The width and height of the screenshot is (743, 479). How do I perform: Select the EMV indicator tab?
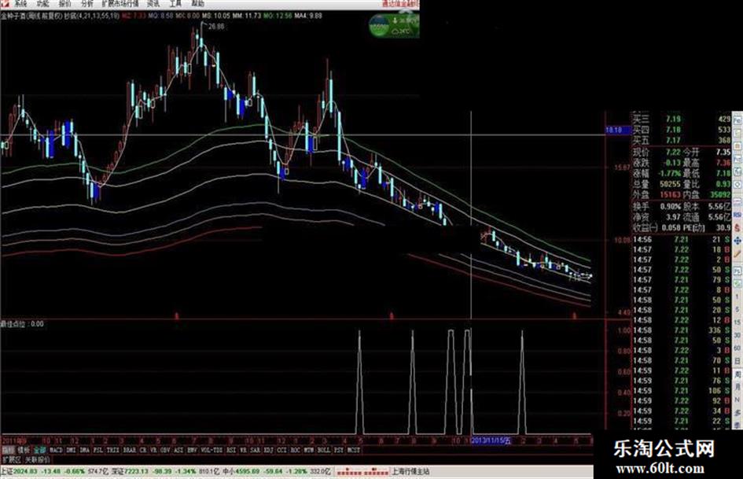(x=191, y=450)
